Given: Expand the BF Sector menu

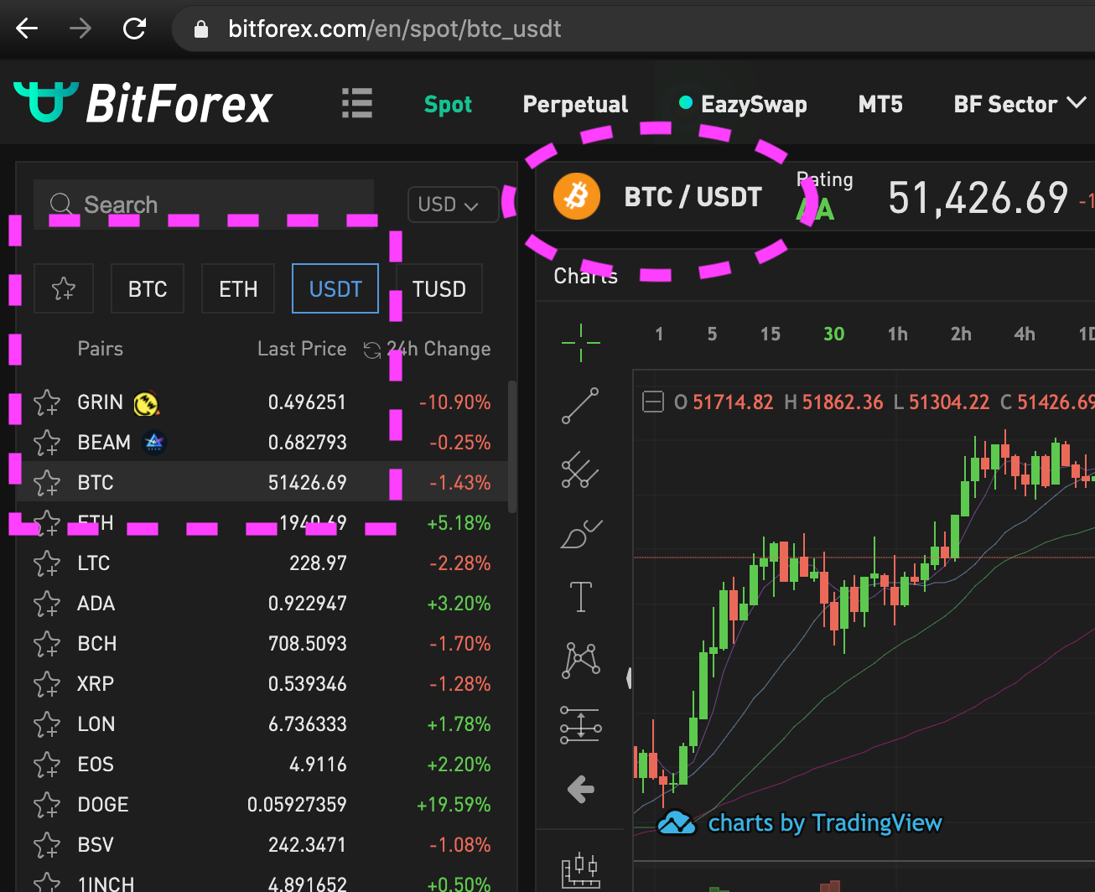Looking at the screenshot, I should click(1020, 104).
